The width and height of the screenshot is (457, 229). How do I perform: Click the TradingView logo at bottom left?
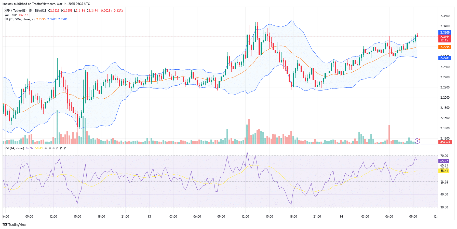15,224
